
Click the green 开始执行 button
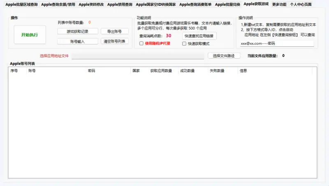(30, 35)
